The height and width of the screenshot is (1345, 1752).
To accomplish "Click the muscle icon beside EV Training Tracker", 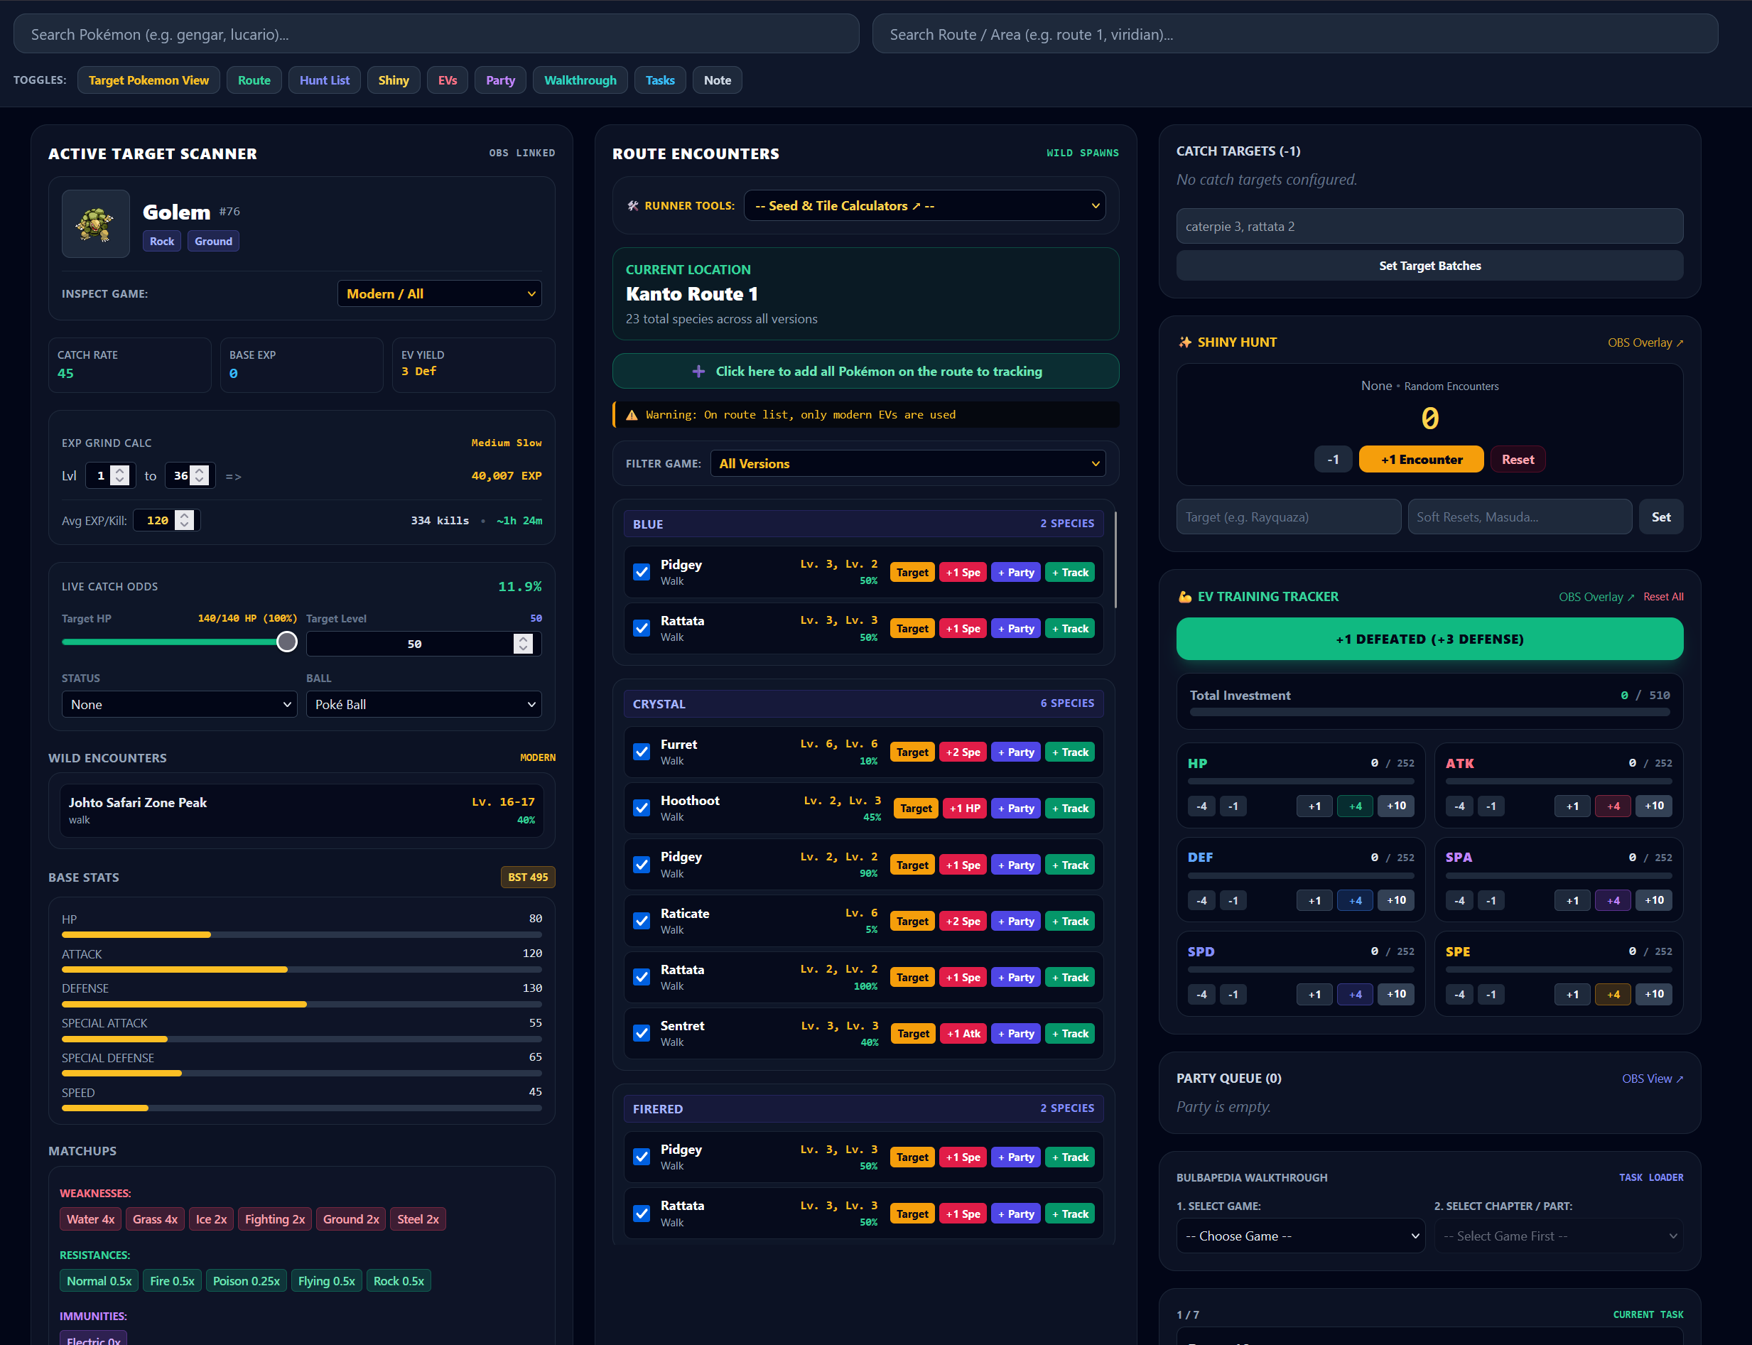I will click(1184, 596).
